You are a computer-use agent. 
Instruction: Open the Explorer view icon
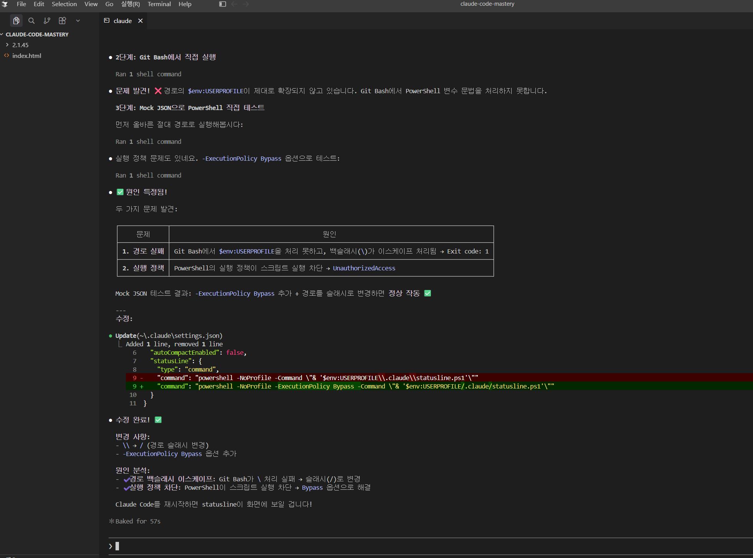16,21
